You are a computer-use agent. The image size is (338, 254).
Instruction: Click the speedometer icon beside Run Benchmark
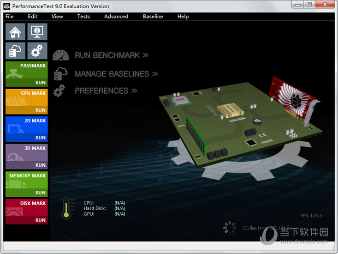pyautogui.click(x=61, y=55)
